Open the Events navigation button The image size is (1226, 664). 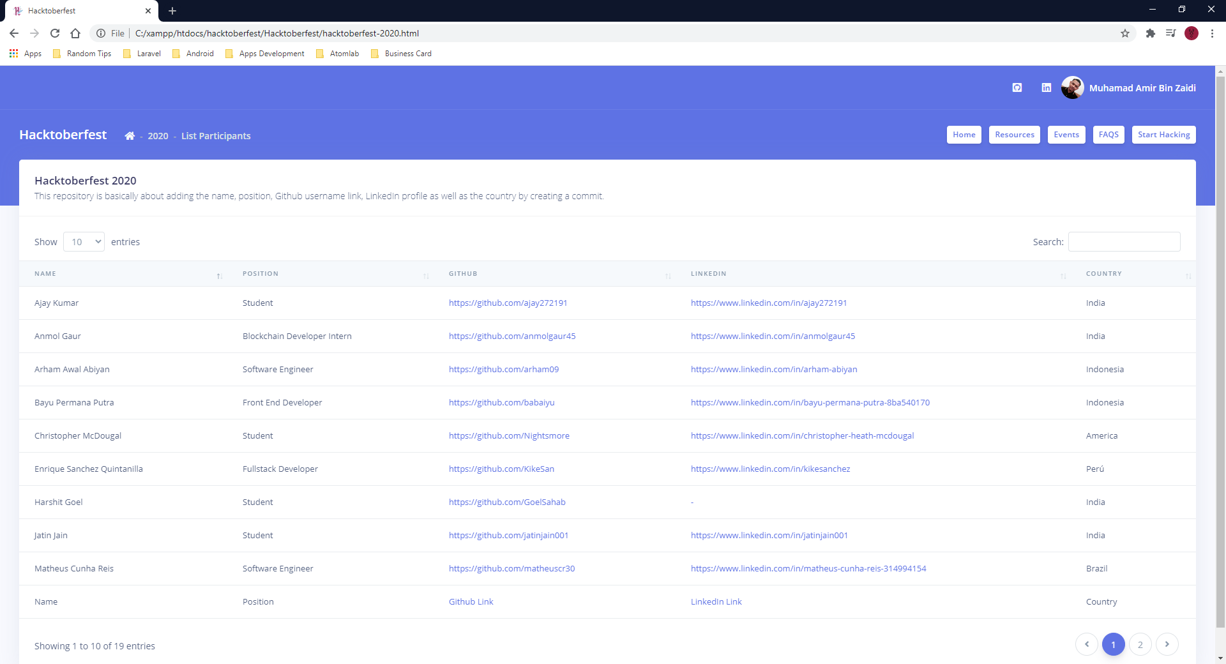1066,135
